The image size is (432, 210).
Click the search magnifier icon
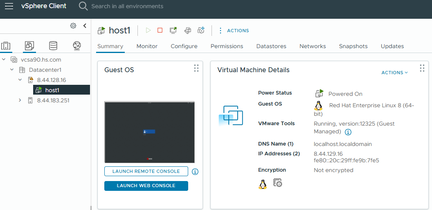point(83,6)
